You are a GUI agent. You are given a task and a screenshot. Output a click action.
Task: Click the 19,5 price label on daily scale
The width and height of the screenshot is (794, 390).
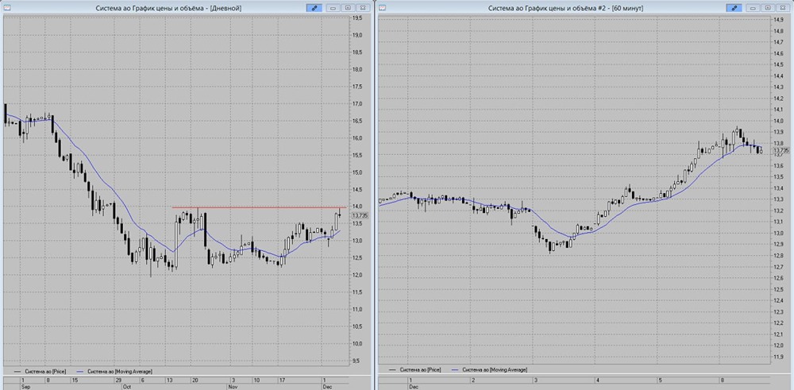click(x=357, y=17)
